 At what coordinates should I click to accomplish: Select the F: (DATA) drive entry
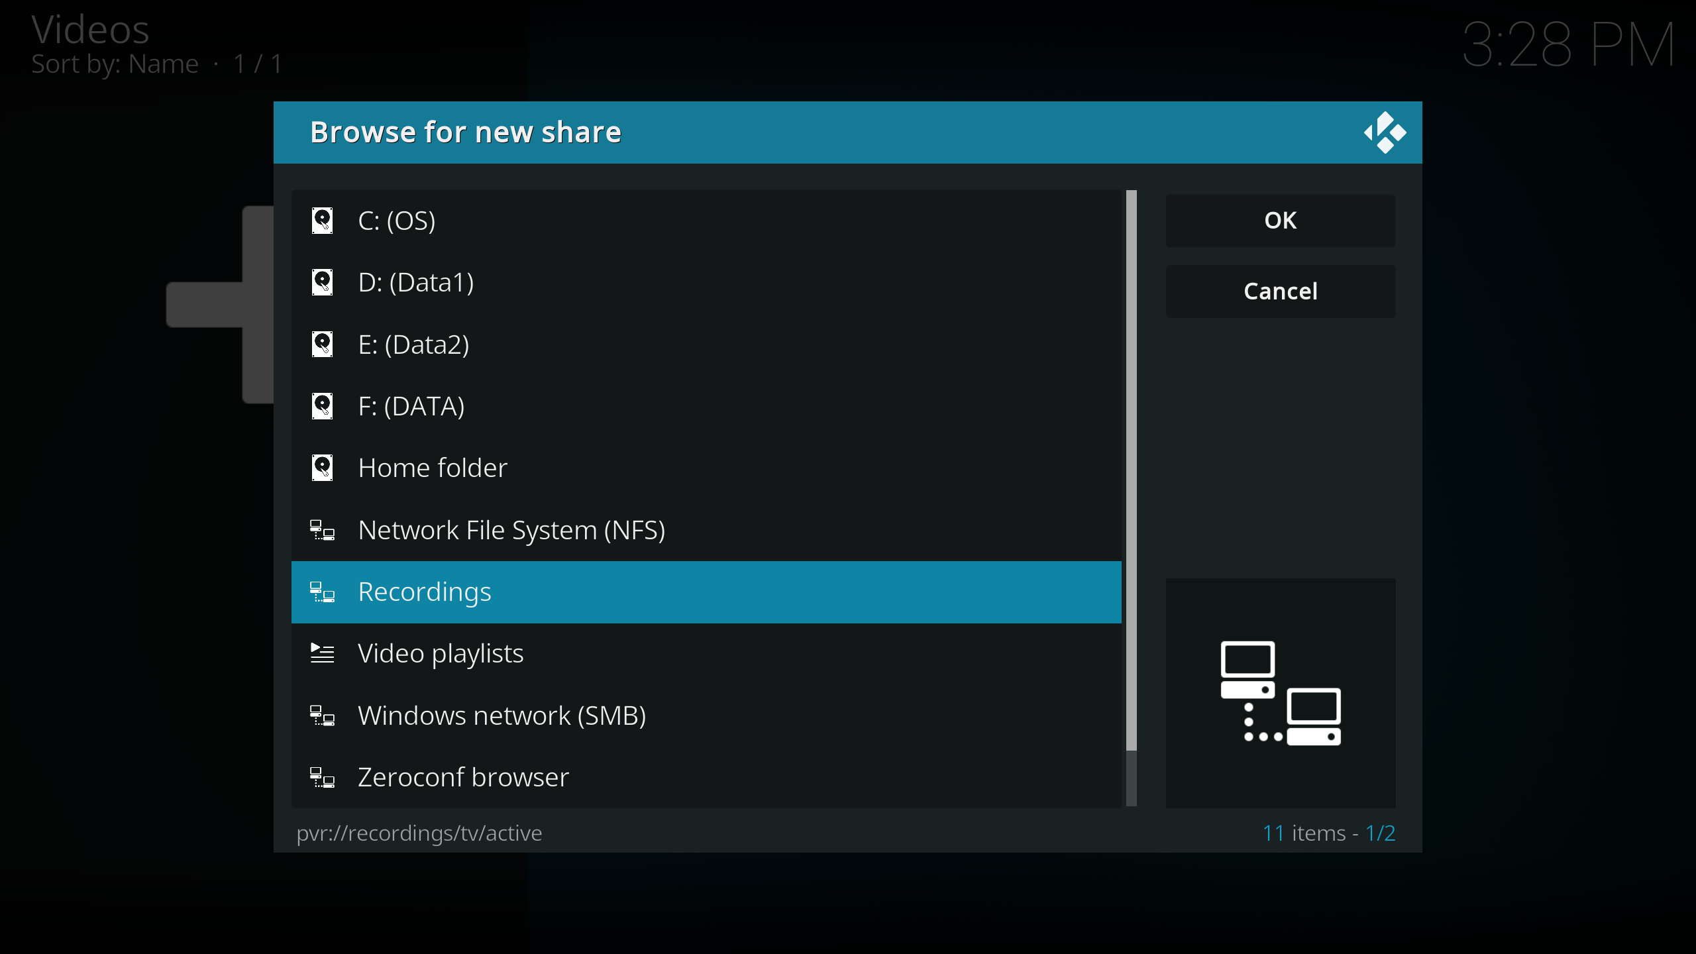pos(706,407)
